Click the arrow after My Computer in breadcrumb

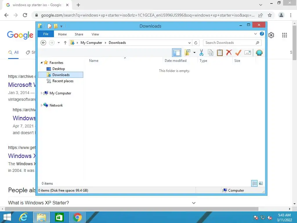106,43
